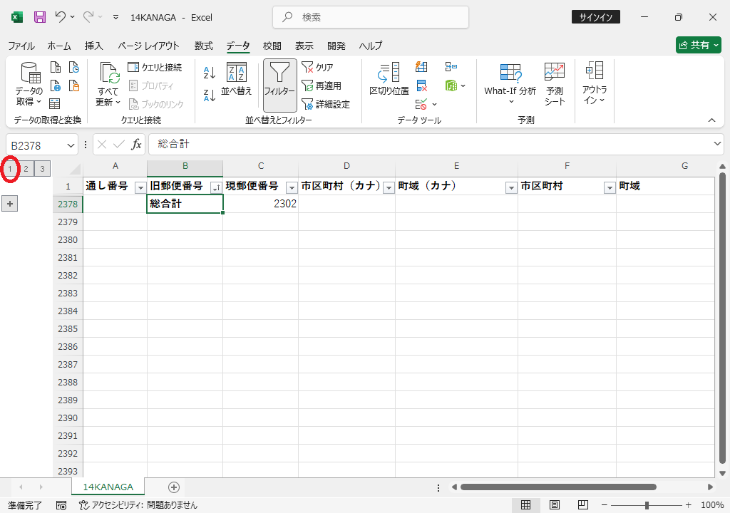This screenshot has width=730, height=513.
Task: Open the Get Data (データの取得) button
Action: tap(29, 84)
